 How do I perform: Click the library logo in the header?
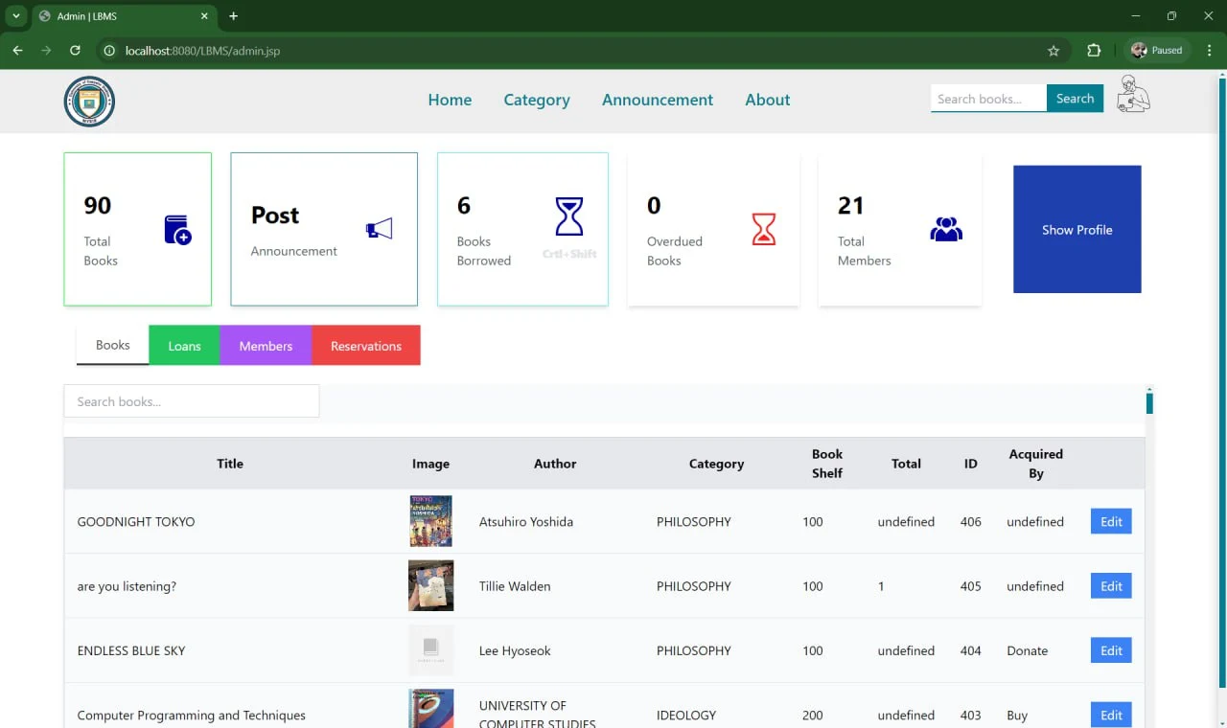(x=88, y=101)
